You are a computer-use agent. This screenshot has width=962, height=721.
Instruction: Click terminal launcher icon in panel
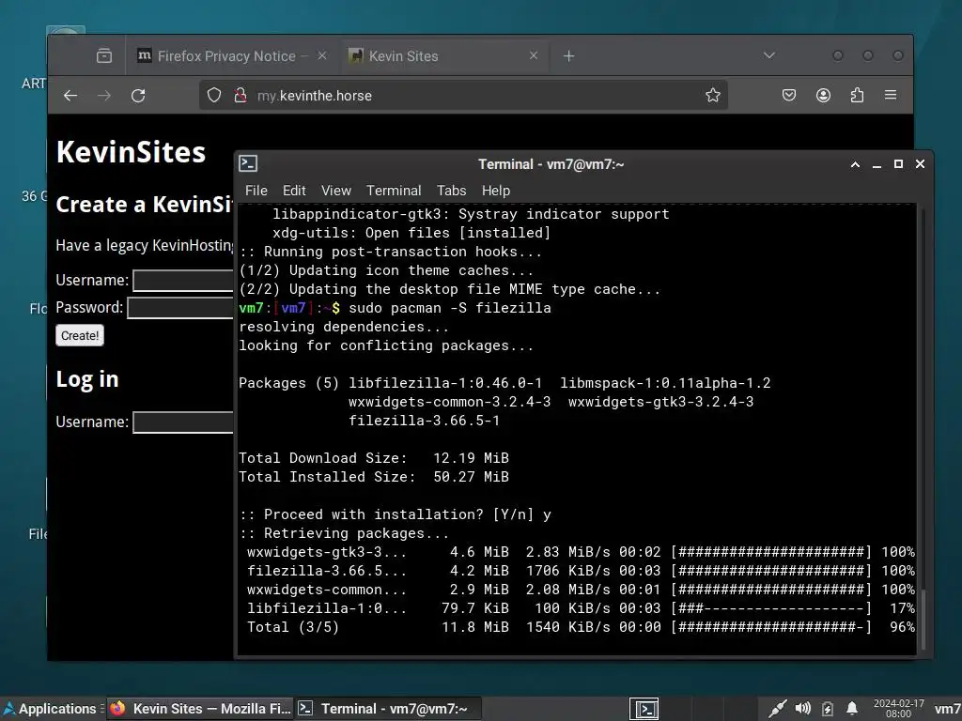point(644,710)
